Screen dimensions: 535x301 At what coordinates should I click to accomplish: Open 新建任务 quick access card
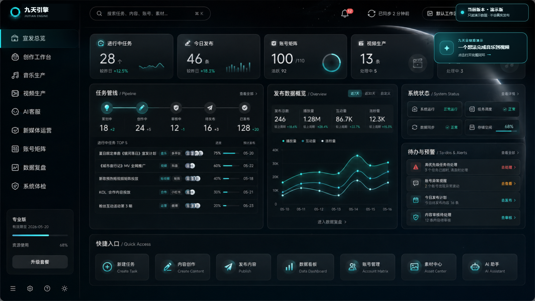pyautogui.click(x=122, y=267)
